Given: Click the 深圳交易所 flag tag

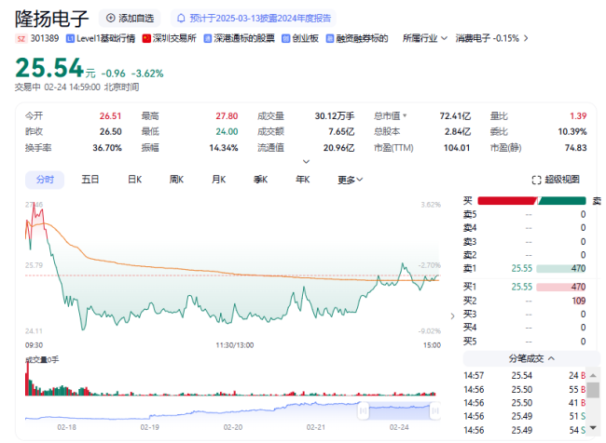Looking at the screenshot, I should [170, 38].
